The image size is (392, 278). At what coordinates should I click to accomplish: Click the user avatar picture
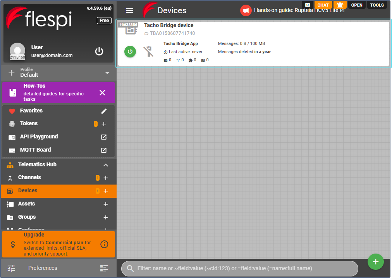tap(17, 51)
